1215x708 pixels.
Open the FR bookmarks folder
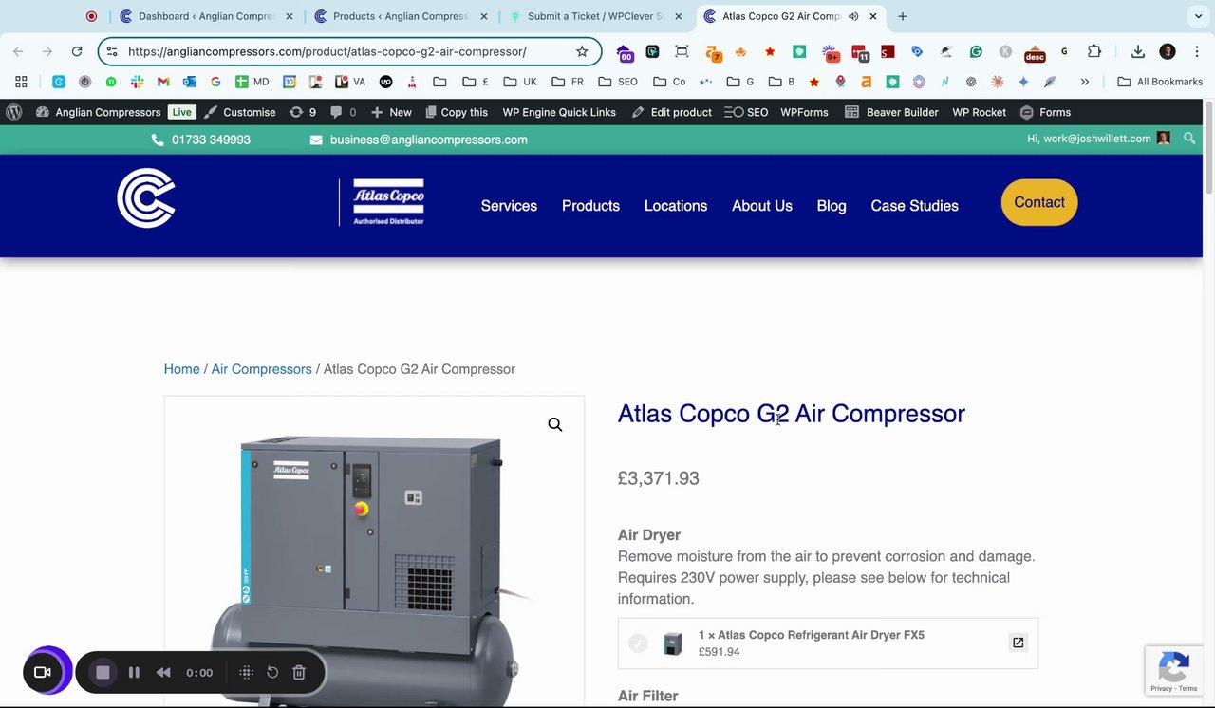pos(568,82)
